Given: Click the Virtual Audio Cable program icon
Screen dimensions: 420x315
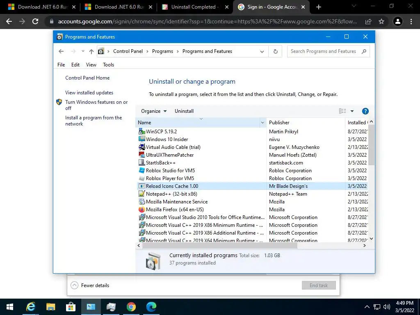Looking at the screenshot, I should [x=142, y=147].
